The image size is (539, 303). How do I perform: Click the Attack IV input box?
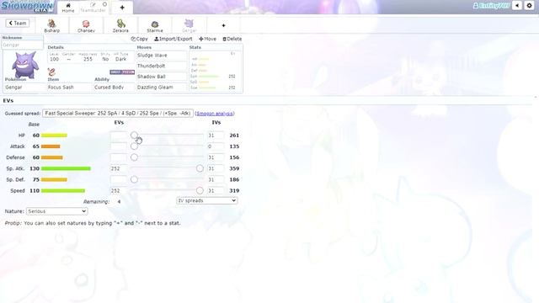click(x=216, y=146)
